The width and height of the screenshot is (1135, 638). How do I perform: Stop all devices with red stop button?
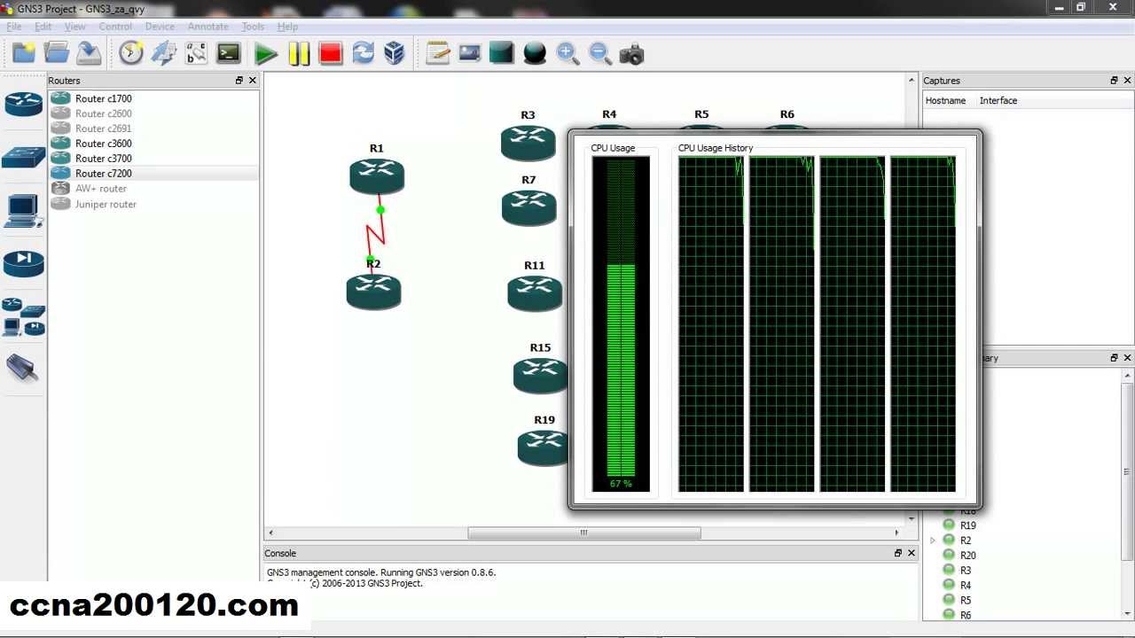(x=331, y=54)
